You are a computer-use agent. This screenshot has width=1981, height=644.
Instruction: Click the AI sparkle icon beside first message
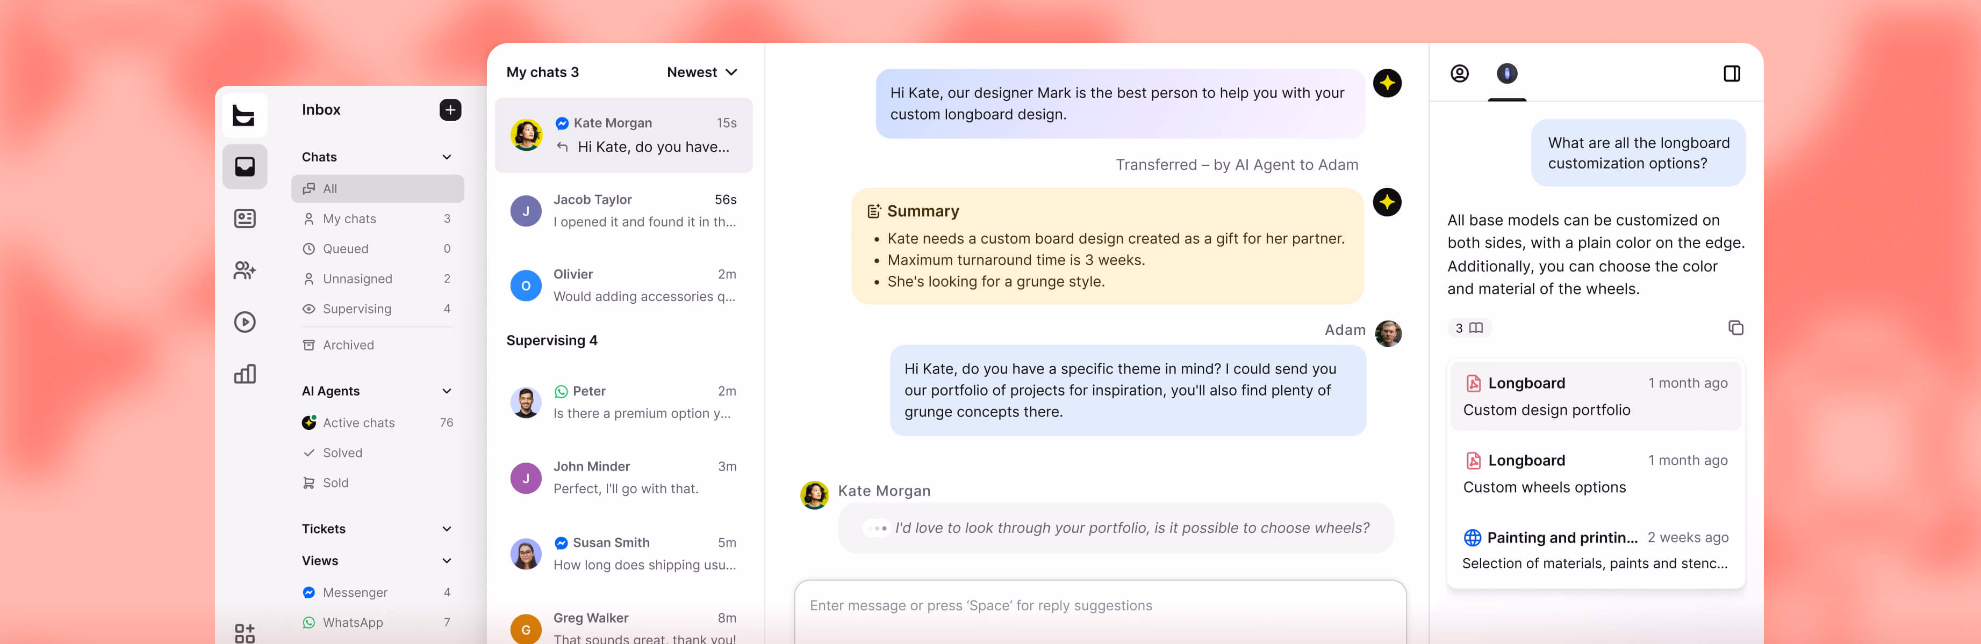[x=1387, y=83]
